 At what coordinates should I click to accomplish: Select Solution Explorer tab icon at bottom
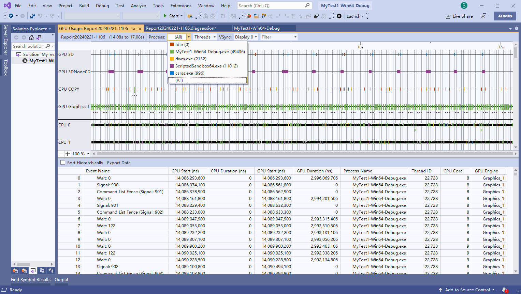[33, 270]
